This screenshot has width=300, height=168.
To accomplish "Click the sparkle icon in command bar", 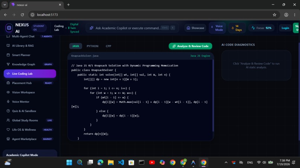I will click(92, 28).
